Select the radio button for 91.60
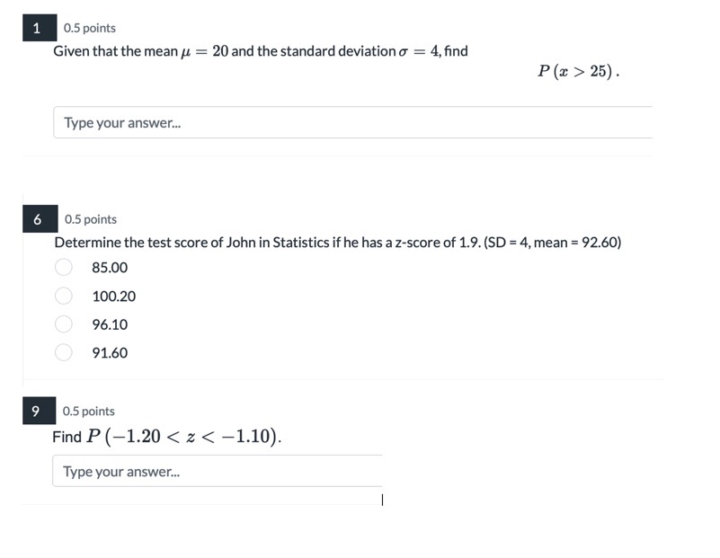The height and width of the screenshot is (558, 720). [63, 353]
